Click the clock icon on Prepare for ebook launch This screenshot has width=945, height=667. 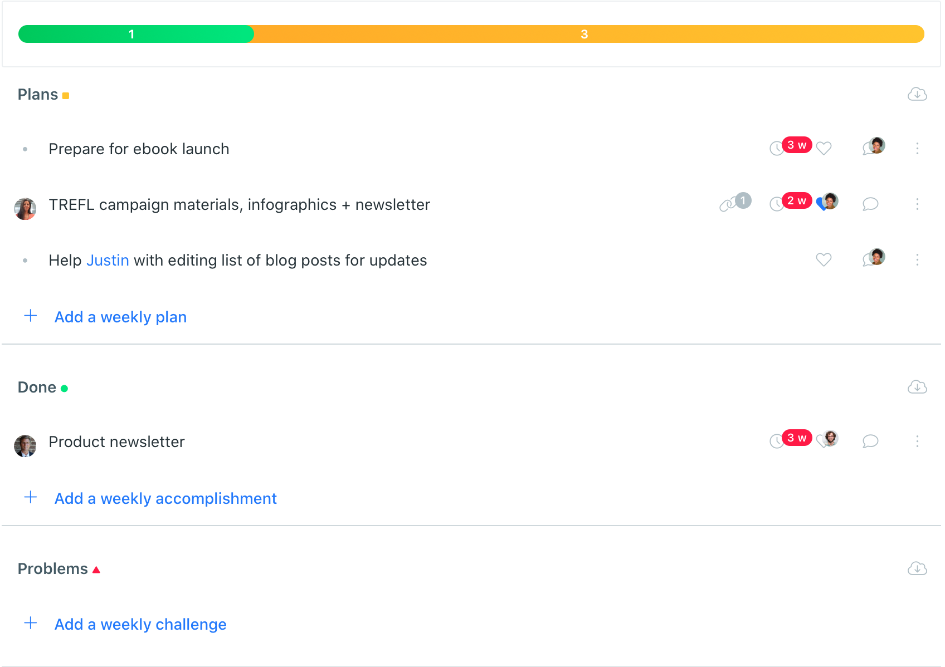[776, 149]
